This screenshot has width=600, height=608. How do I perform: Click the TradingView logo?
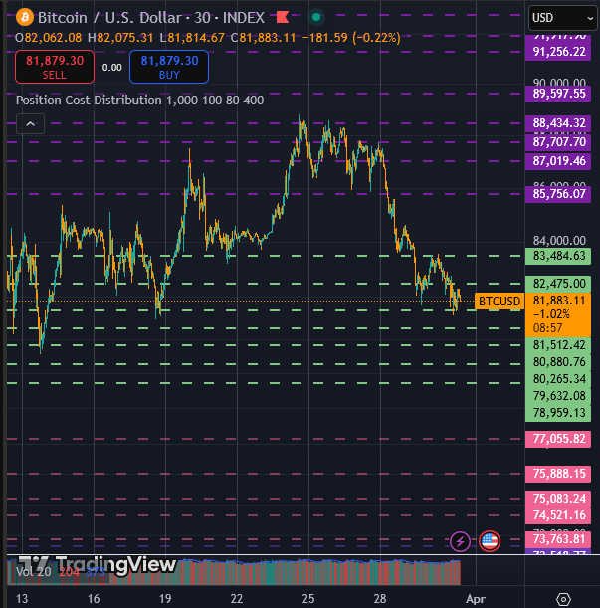[x=98, y=565]
